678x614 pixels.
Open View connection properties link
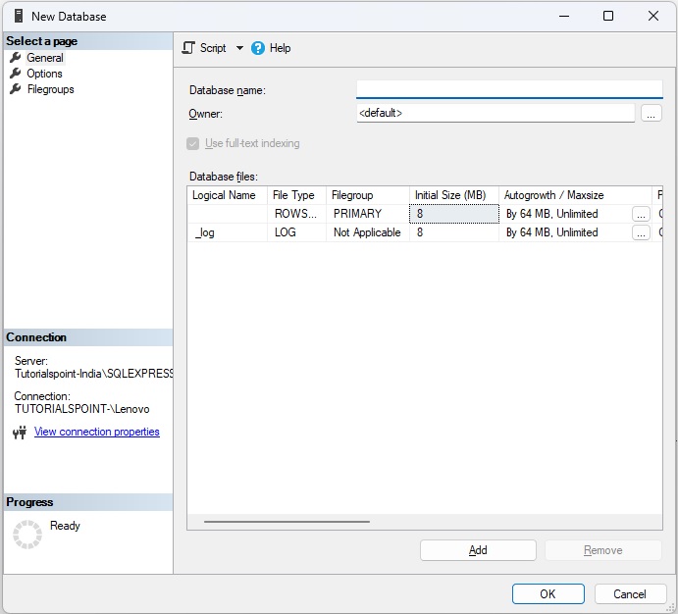click(97, 432)
